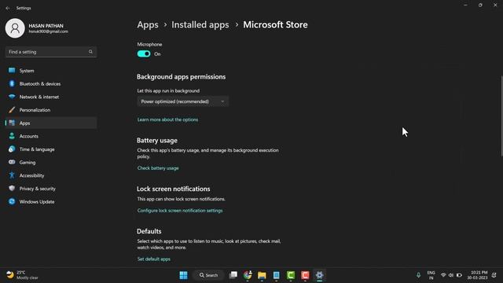Click the back arrow in Settings title bar
The height and width of the screenshot is (283, 503).
click(x=8, y=8)
